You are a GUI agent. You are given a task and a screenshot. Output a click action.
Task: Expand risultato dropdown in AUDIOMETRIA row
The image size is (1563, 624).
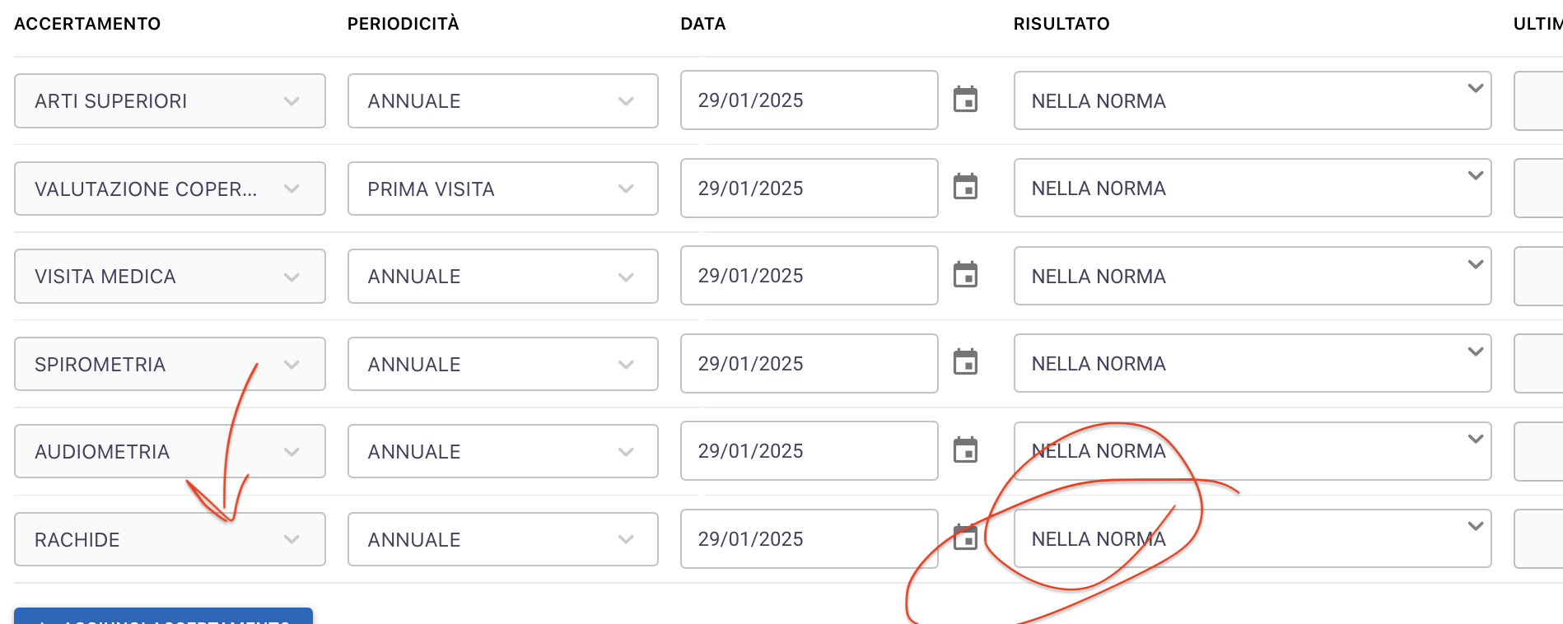1252,451
